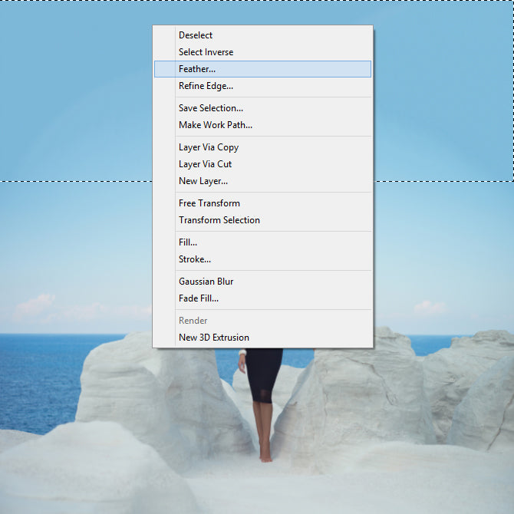This screenshot has width=514, height=514.
Task: Choose Deselect from the context menu
Action: point(262,35)
